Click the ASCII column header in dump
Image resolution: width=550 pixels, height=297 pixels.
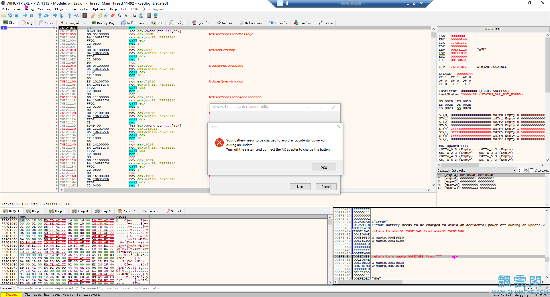(x=132, y=217)
